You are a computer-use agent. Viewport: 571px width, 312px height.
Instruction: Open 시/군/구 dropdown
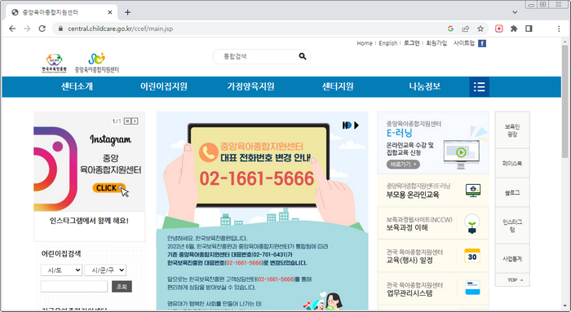coord(105,270)
